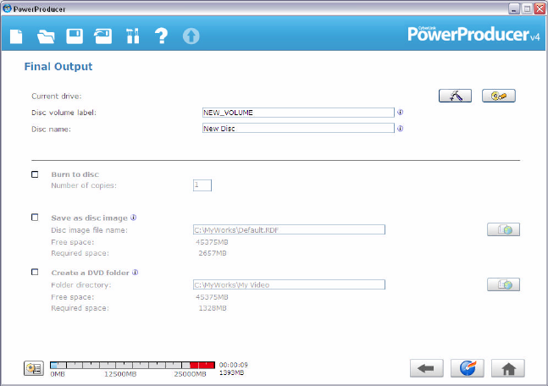Viewport: 548px width, 386px height.
Task: Click the '2657MB' required space value
Action: [213, 253]
